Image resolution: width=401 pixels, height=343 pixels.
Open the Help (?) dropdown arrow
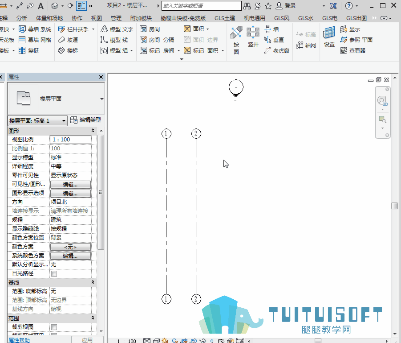coord(357,6)
